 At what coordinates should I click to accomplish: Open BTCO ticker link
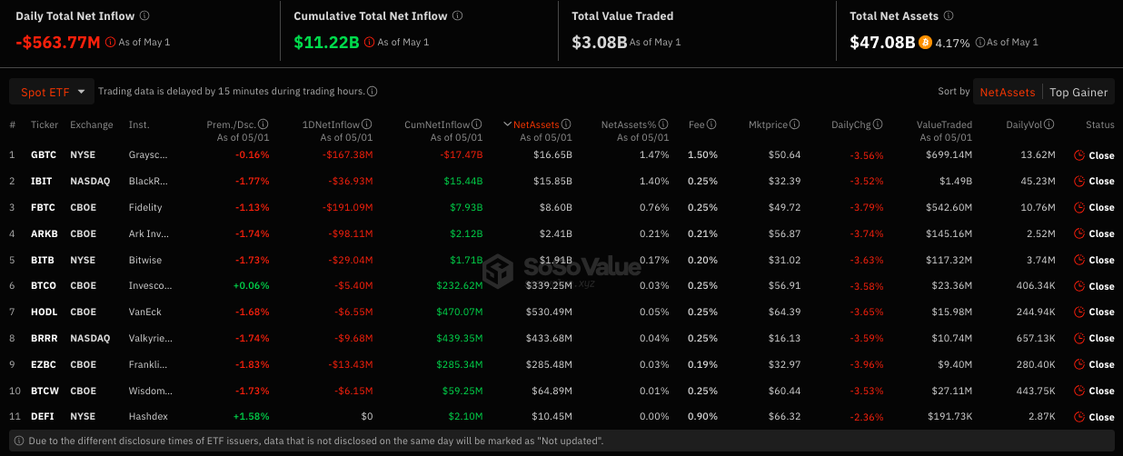pos(44,286)
